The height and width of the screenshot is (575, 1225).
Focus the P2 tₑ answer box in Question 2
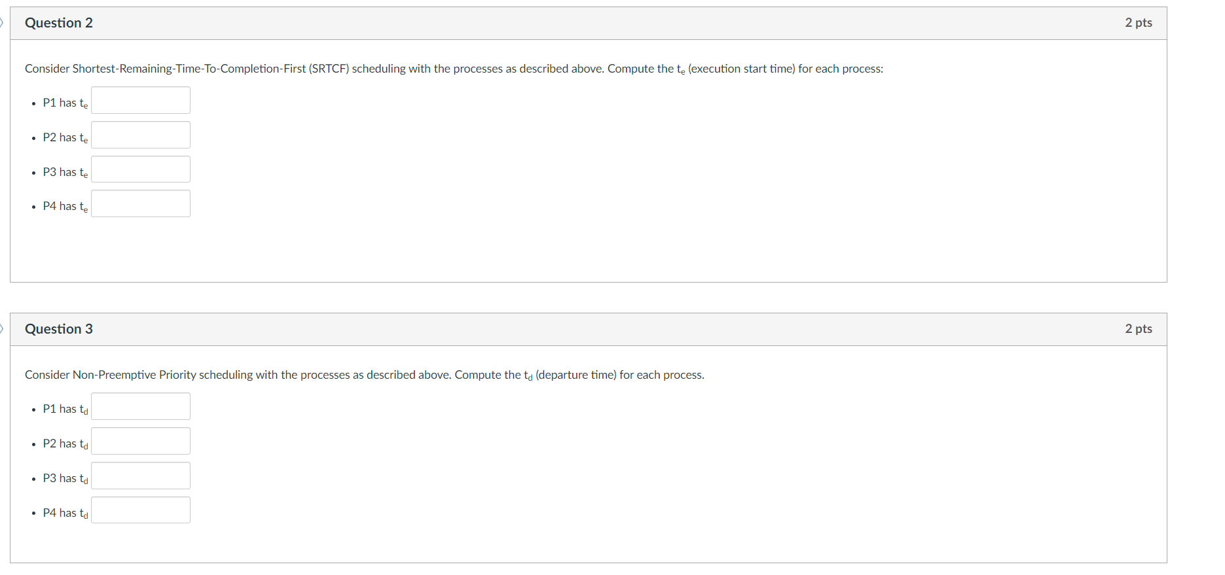141,135
